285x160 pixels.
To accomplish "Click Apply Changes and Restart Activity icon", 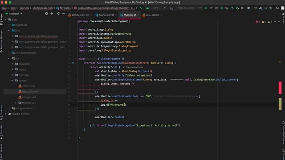I will [x=211, y=8].
